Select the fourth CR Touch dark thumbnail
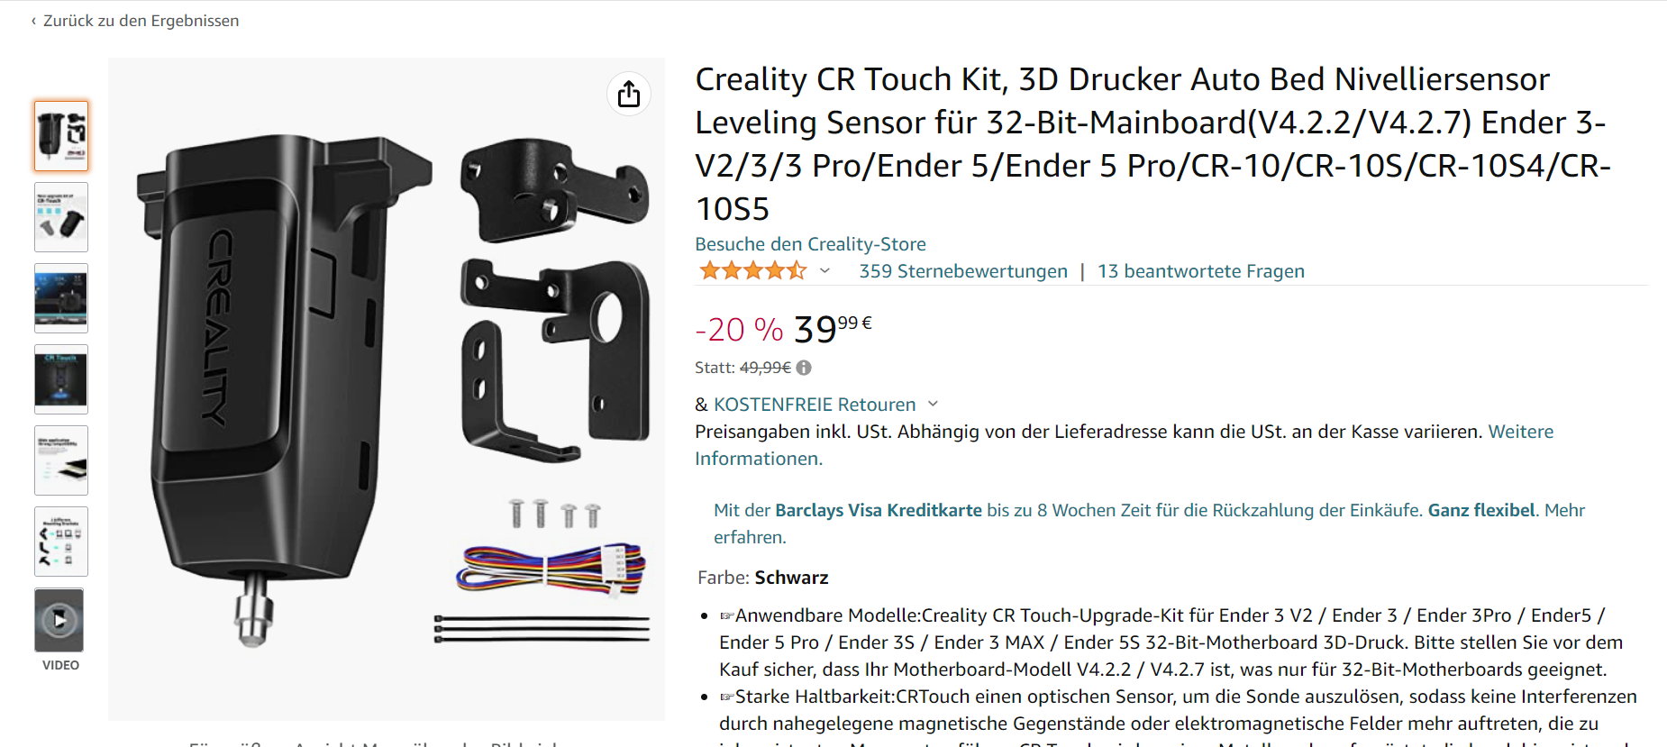Viewport: 1667px width, 747px height. click(x=61, y=379)
